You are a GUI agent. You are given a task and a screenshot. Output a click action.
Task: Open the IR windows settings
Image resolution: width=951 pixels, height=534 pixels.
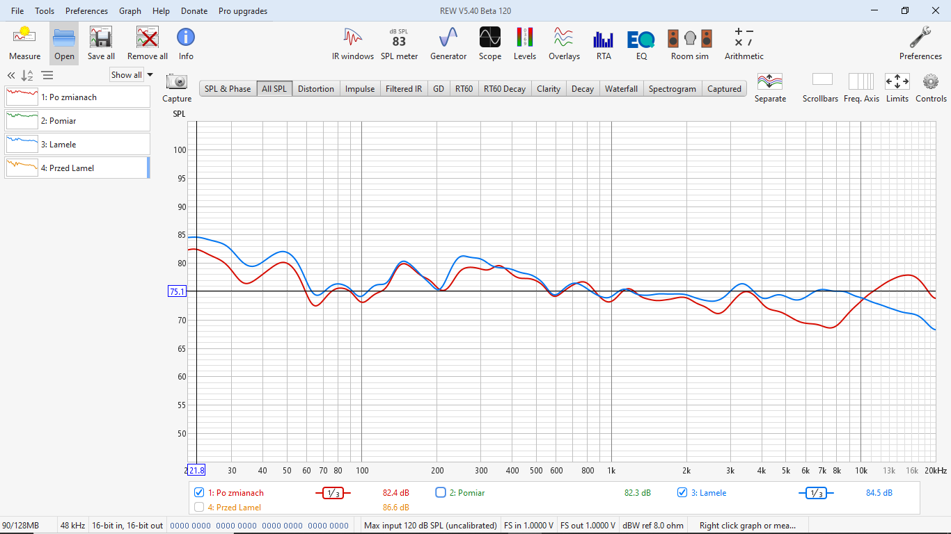[353, 43]
